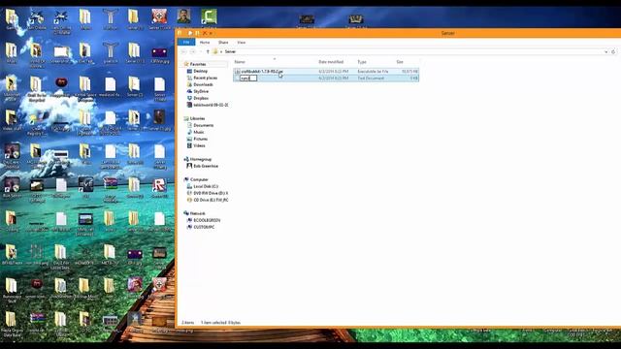Click the 2 items status bar text

point(187,323)
